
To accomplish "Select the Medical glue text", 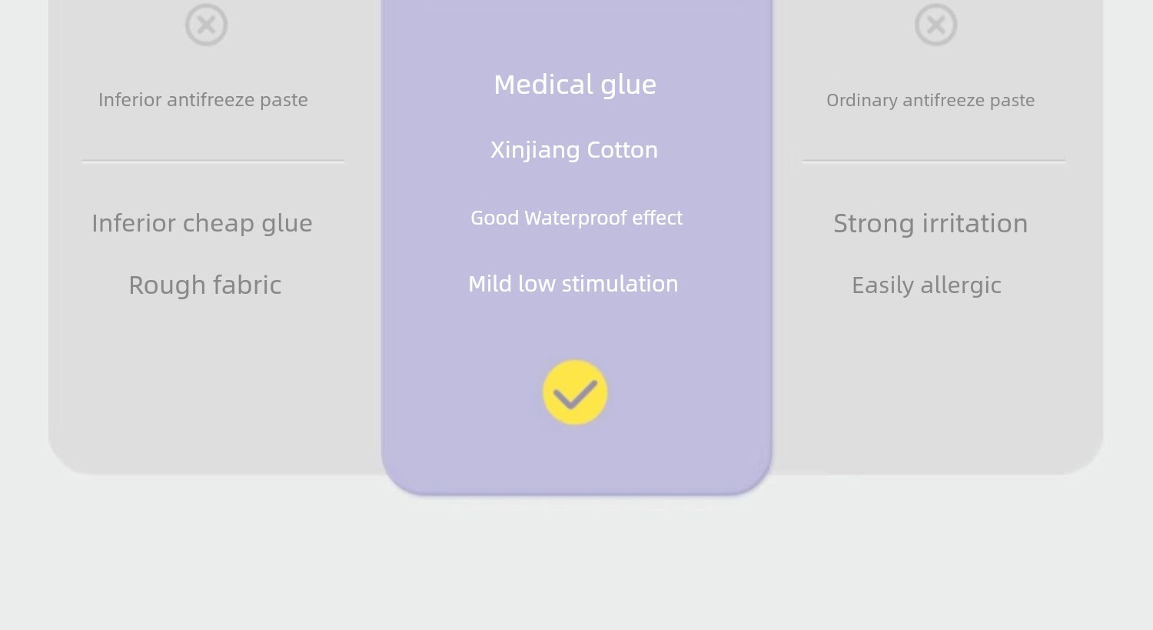I will pyautogui.click(x=575, y=85).
